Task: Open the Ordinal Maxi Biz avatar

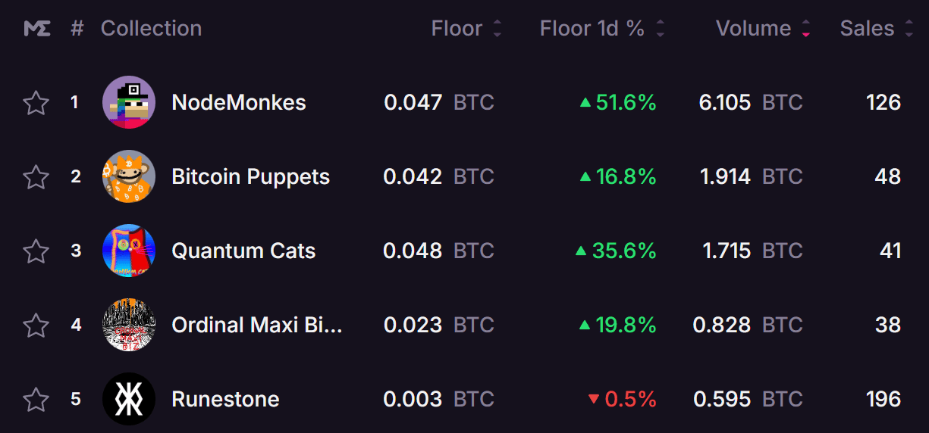Action: pyautogui.click(x=129, y=325)
